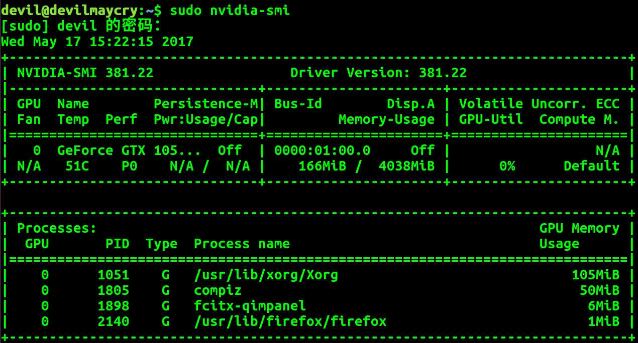Image resolution: width=638 pixels, height=343 pixels.
Task: Select the date line Wed May 17 15:22:15 2017
Action: click(x=97, y=42)
